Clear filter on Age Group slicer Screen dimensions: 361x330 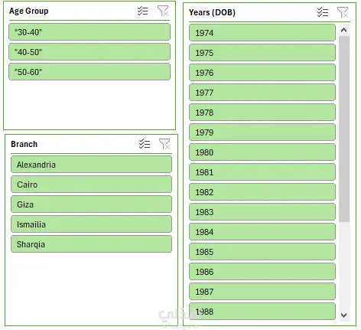coord(163,11)
